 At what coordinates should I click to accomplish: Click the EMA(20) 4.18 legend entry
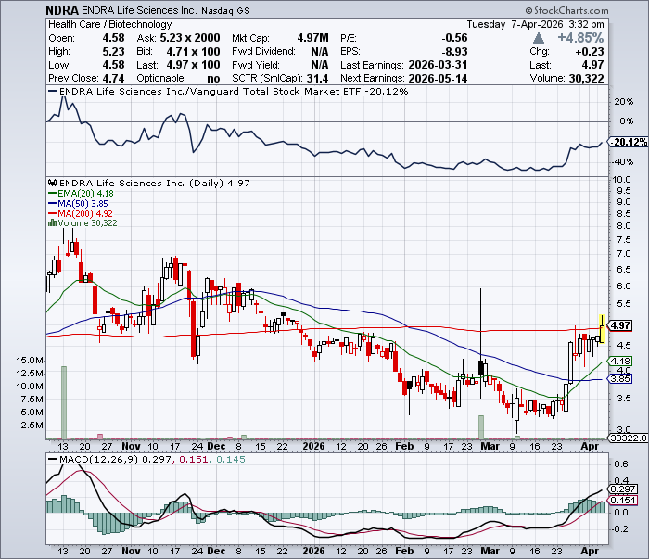pos(82,193)
